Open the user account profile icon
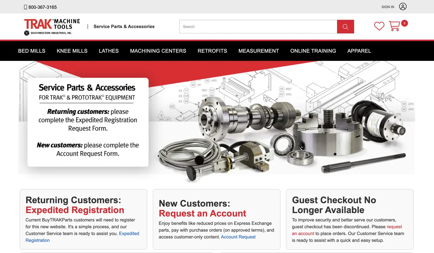This screenshot has width=434, height=253. click(403, 7)
